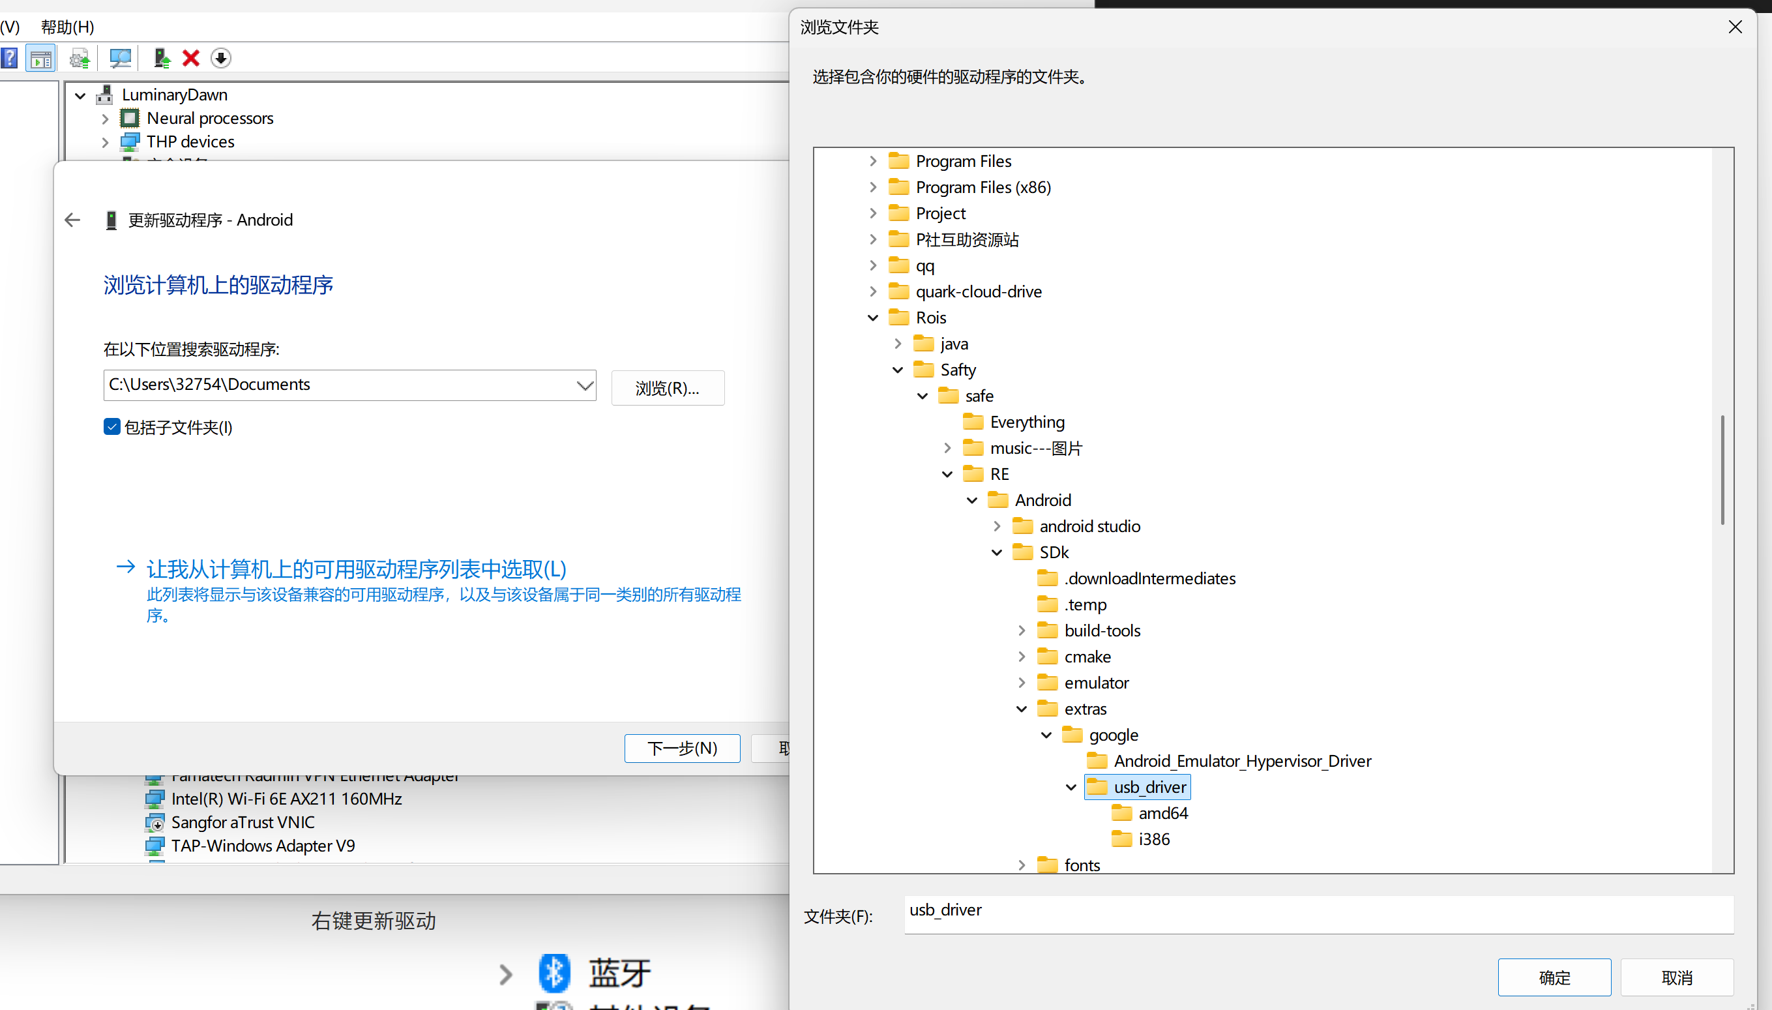Expand the Bluetooth category chevron
This screenshot has width=1772, height=1010.
(x=507, y=974)
